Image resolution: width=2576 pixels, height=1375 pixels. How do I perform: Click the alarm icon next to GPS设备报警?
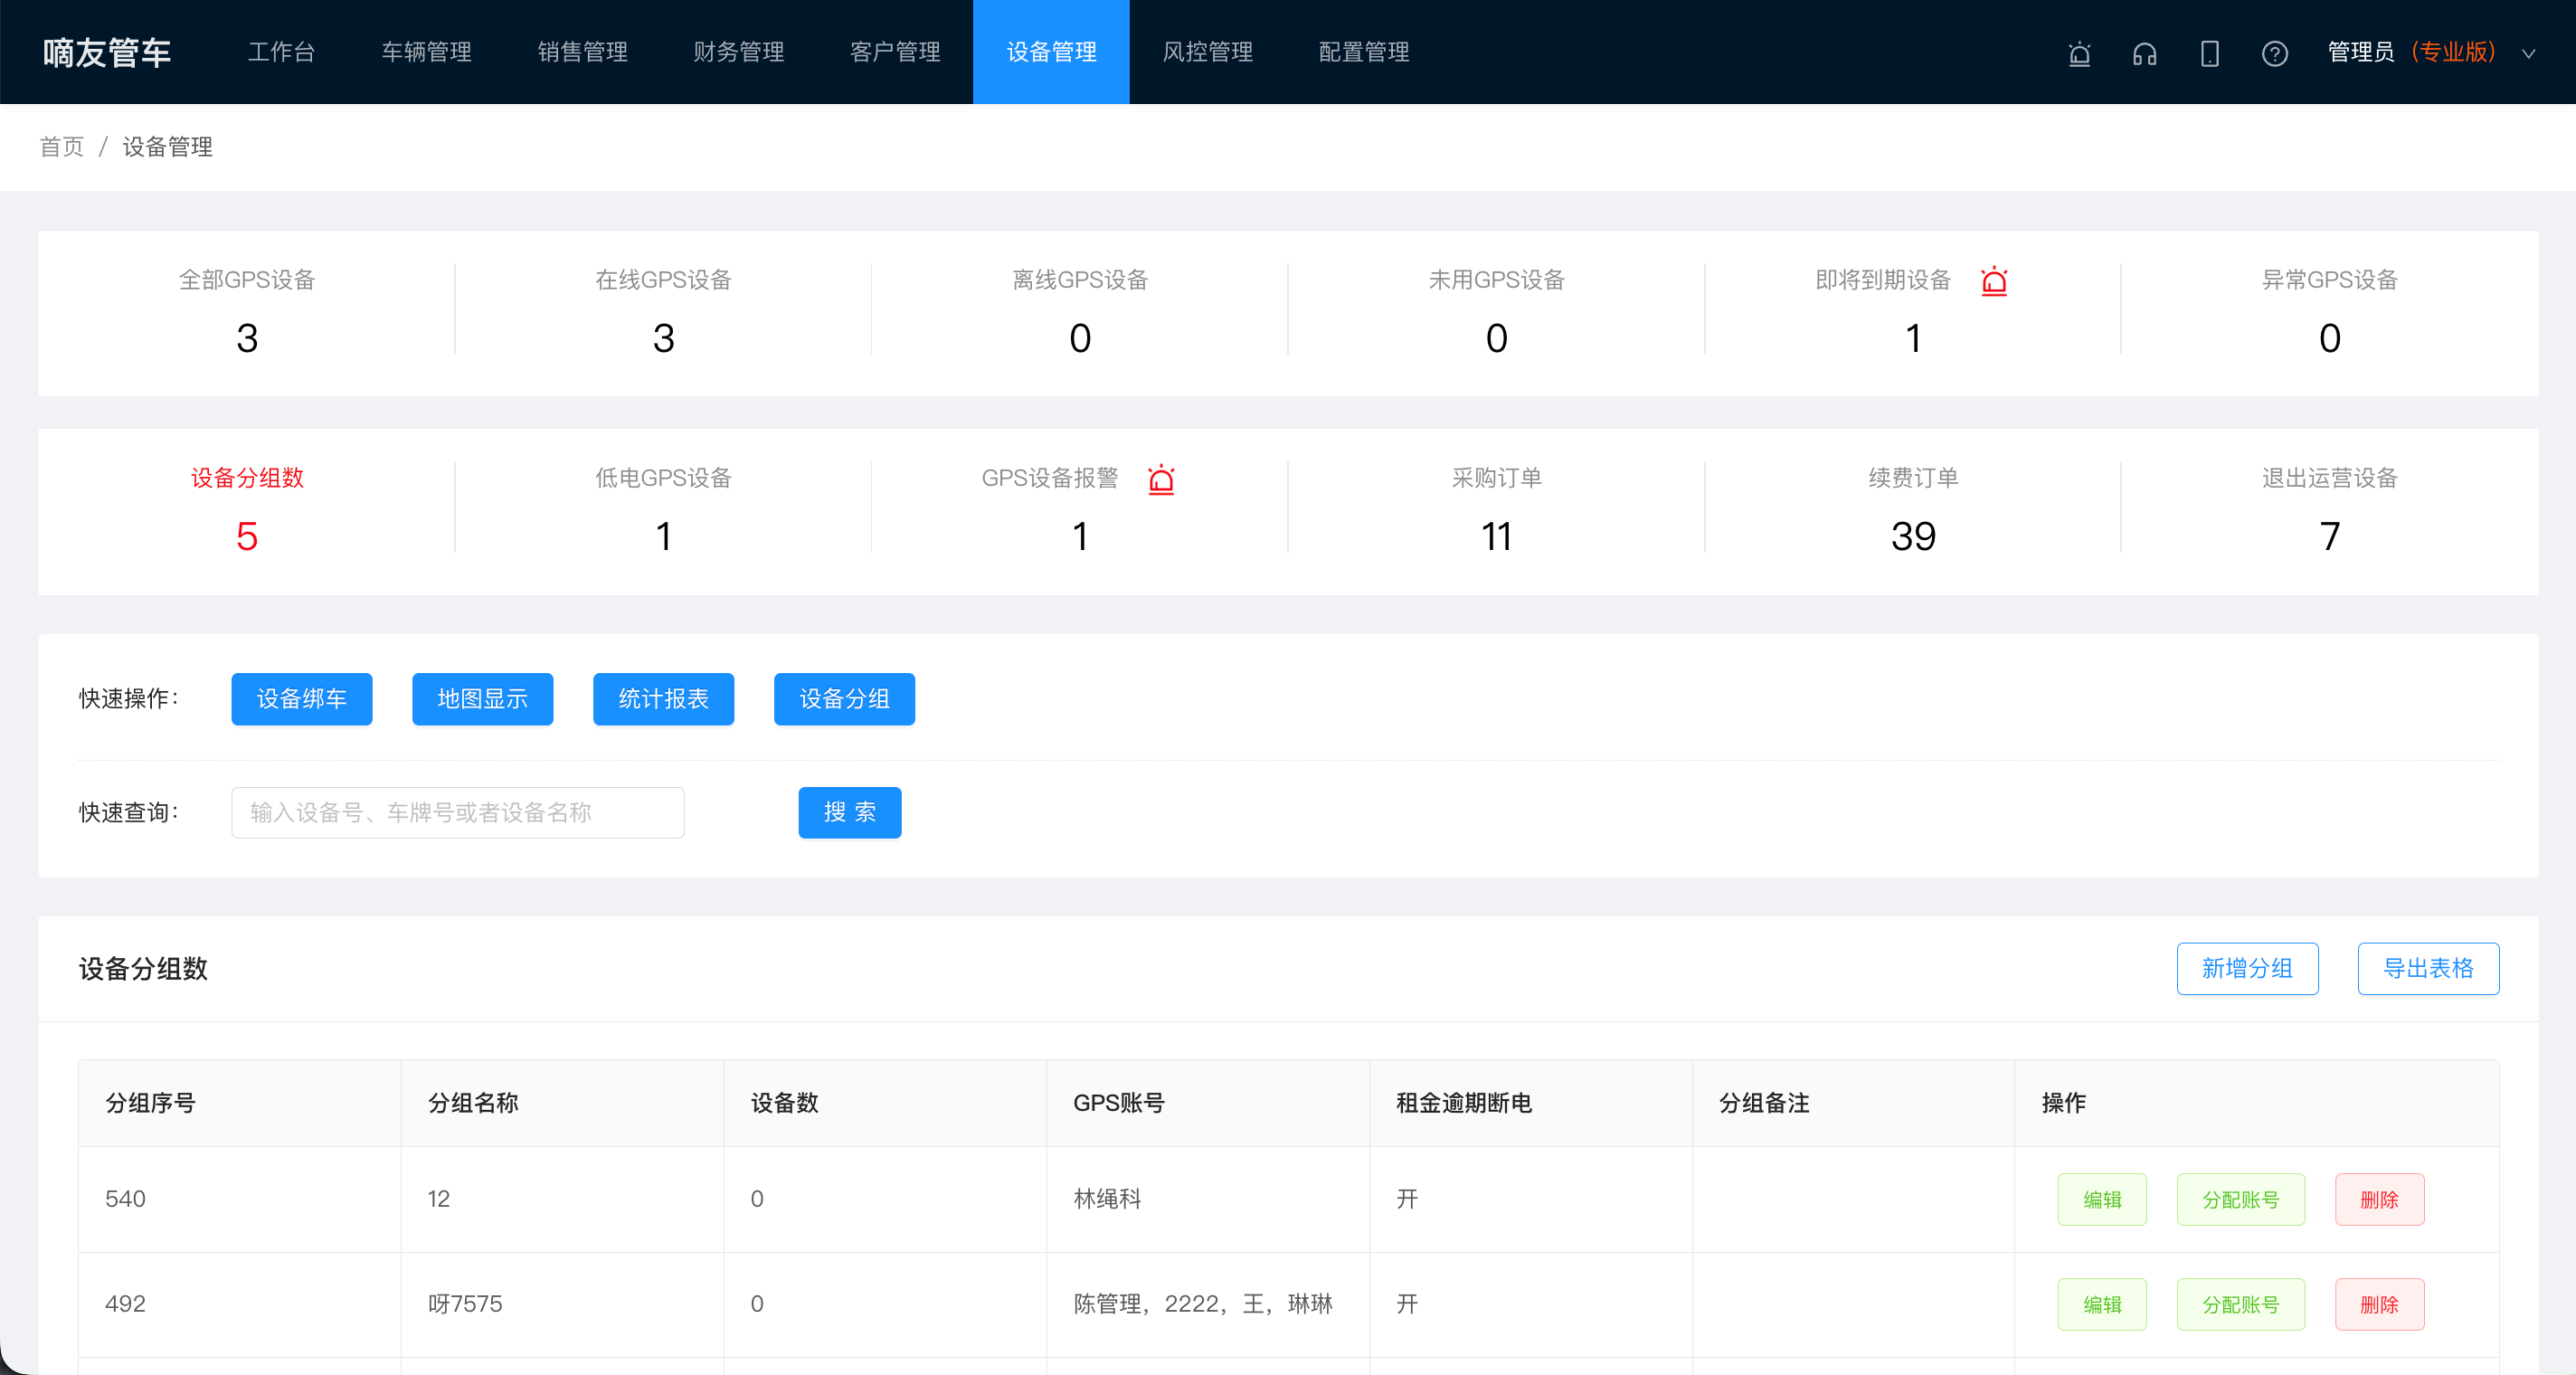pos(1160,479)
